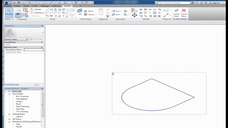Select the Pick Lines tool
This screenshot has height=128, width=228.
59,16
